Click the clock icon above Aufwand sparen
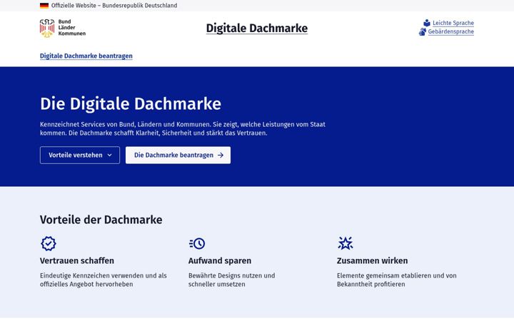514x321 pixels. [x=197, y=243]
